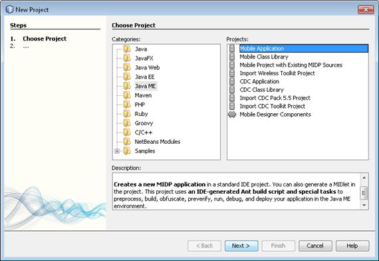Click the Choose Project step in Steps list

coord(45,39)
